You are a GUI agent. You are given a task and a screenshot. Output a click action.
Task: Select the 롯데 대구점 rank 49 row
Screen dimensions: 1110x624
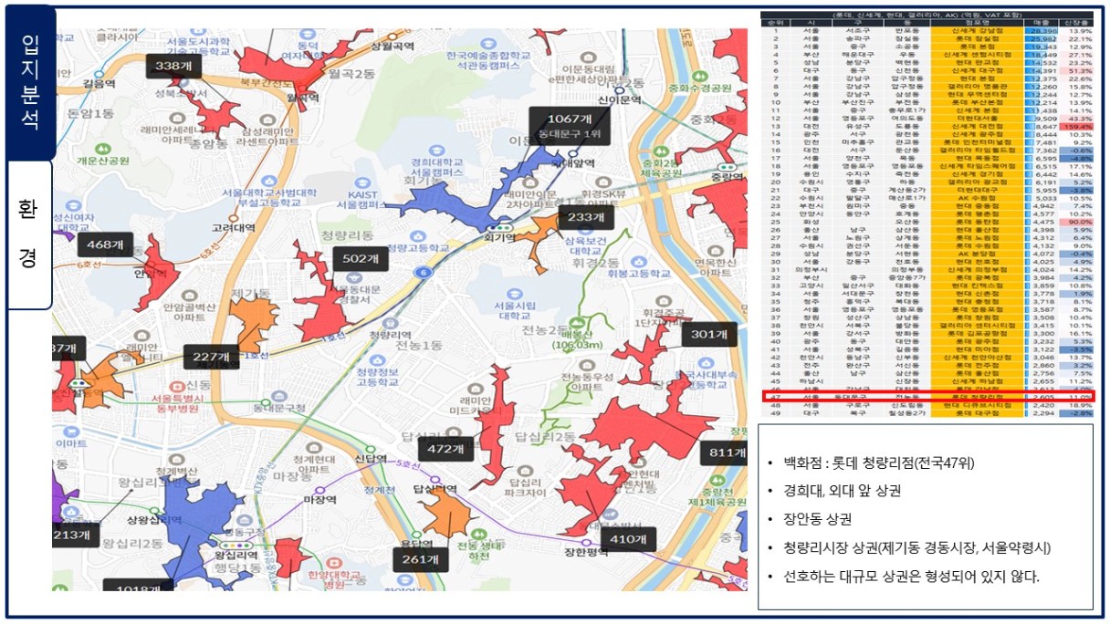(928, 413)
